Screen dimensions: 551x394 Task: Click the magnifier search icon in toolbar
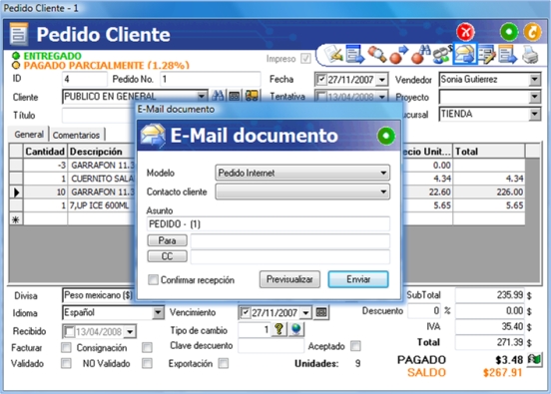pos(376,55)
